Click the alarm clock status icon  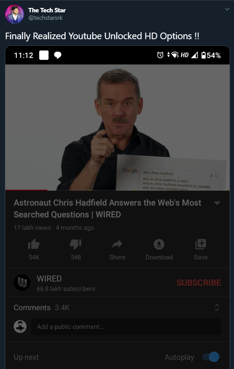click(x=160, y=55)
